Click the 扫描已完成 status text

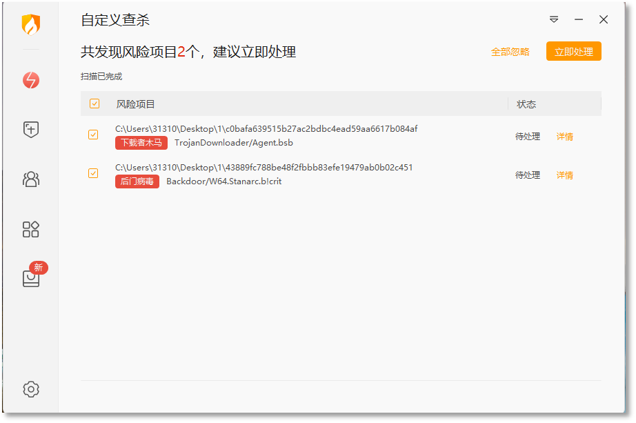coord(101,77)
